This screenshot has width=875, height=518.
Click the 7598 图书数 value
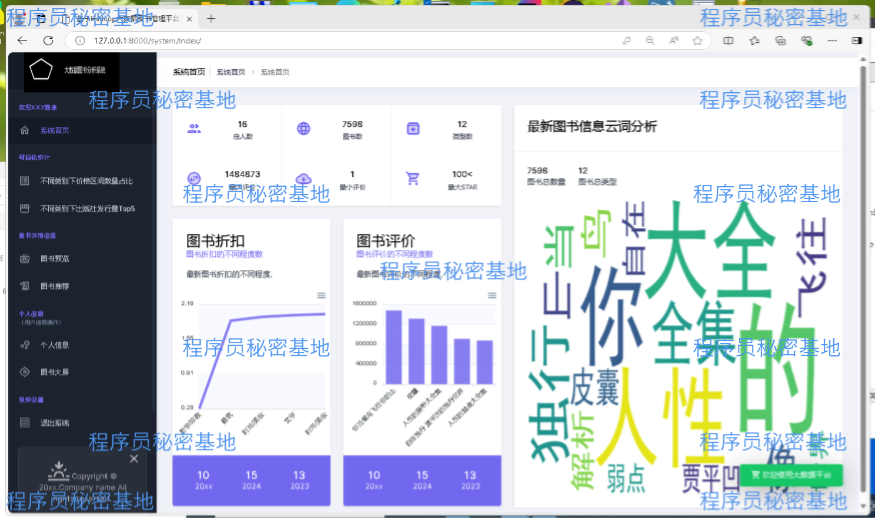[352, 125]
